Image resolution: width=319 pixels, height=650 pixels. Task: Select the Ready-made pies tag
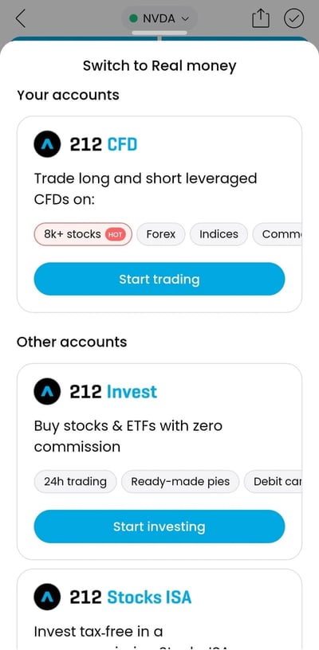click(x=180, y=482)
